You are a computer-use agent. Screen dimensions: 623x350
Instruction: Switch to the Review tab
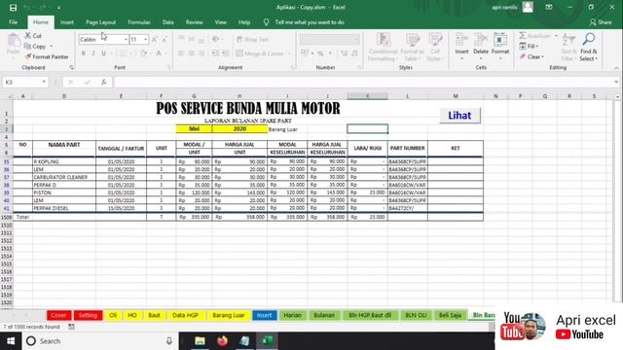(195, 22)
